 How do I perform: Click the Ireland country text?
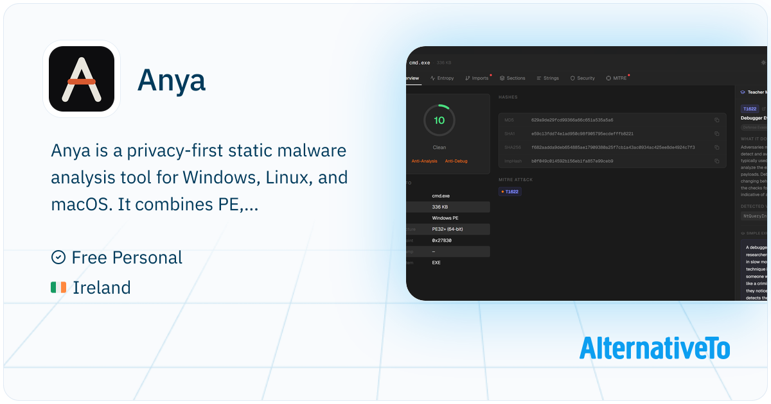pyautogui.click(x=102, y=287)
